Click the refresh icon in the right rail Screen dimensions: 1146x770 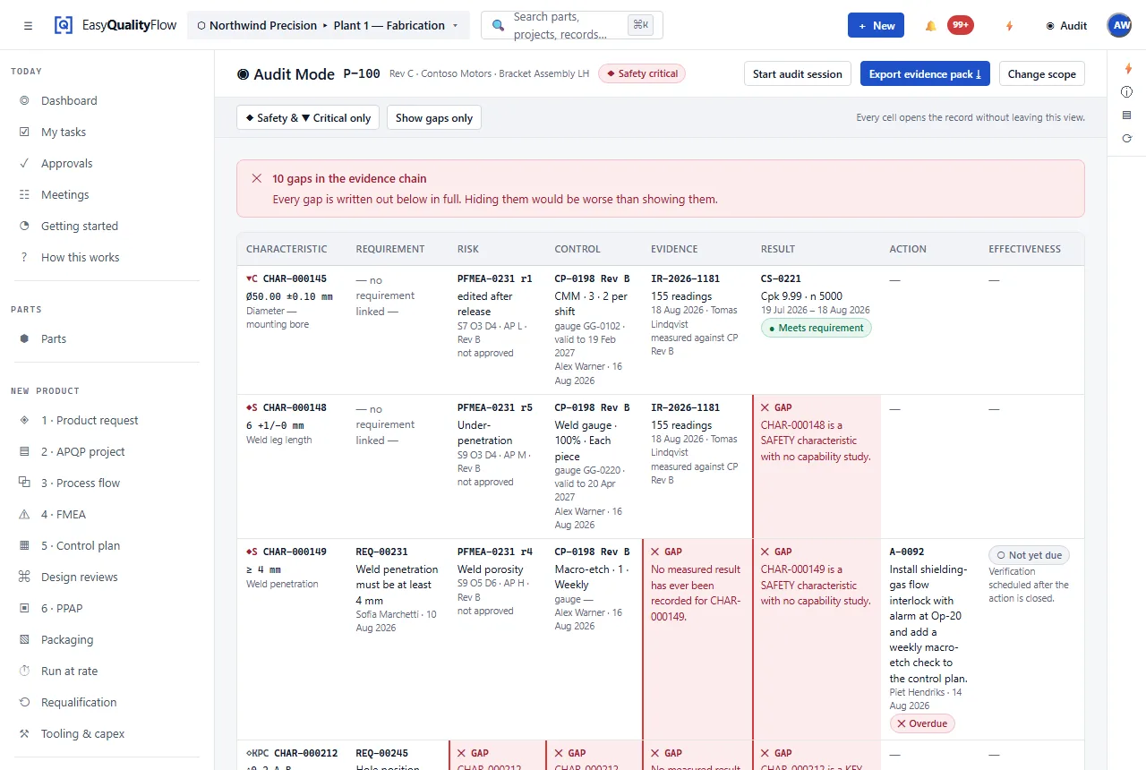[x=1127, y=139]
